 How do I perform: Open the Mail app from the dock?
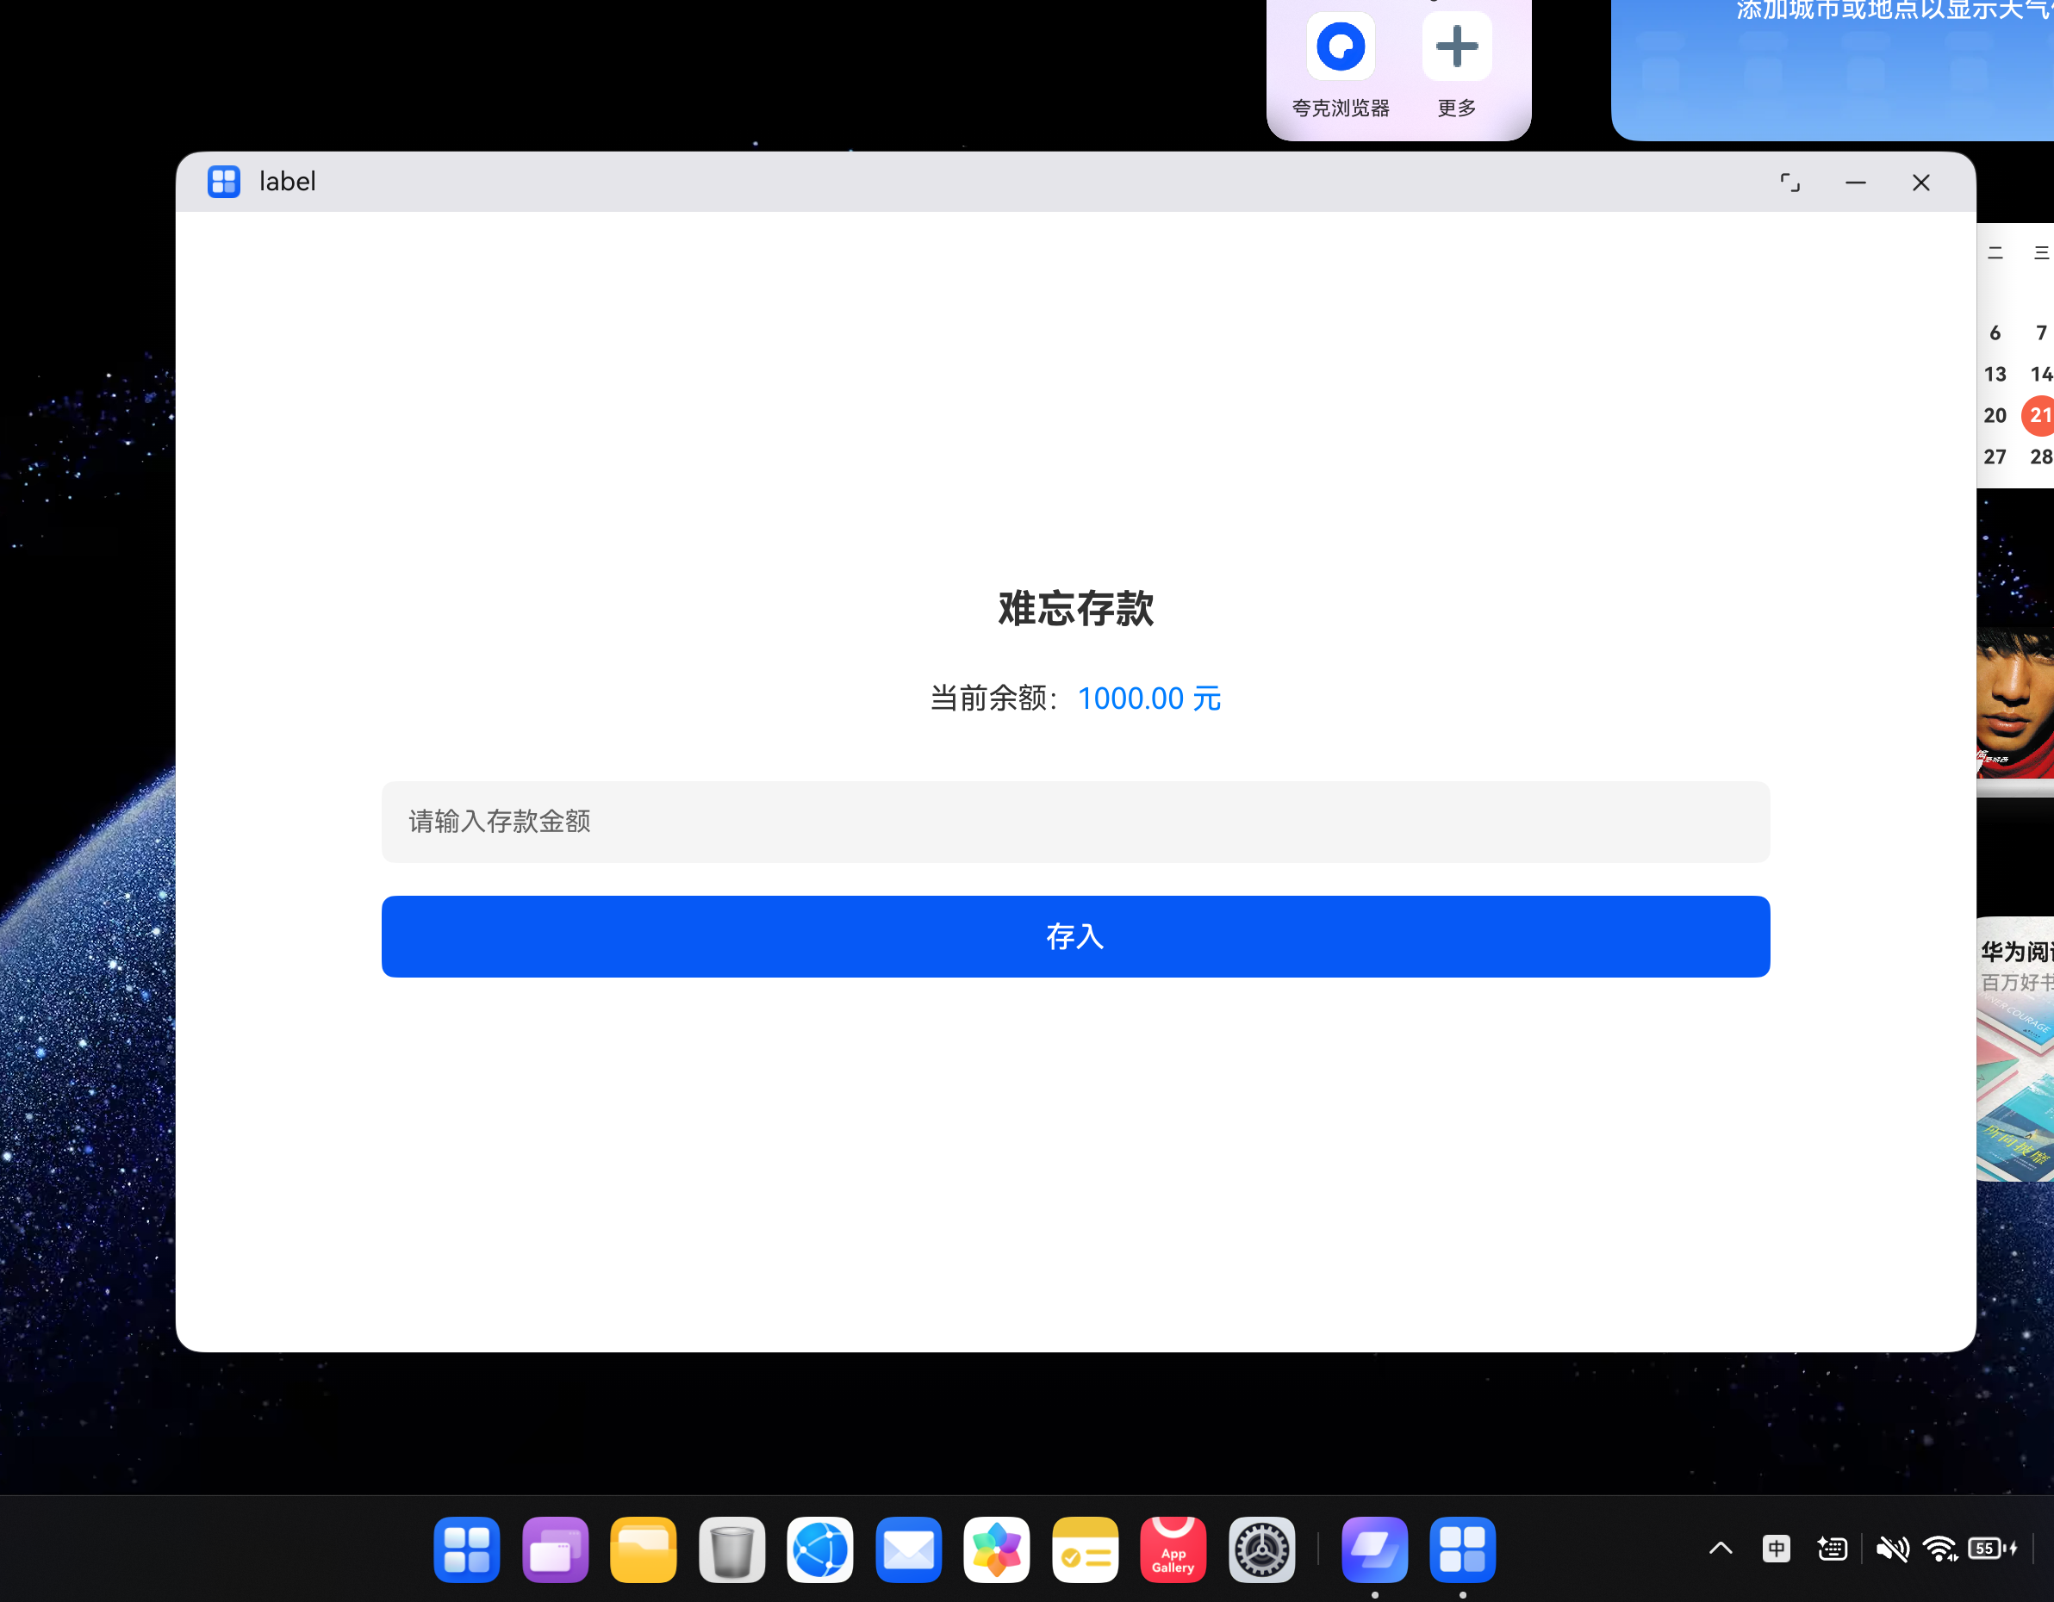pyautogui.click(x=908, y=1549)
